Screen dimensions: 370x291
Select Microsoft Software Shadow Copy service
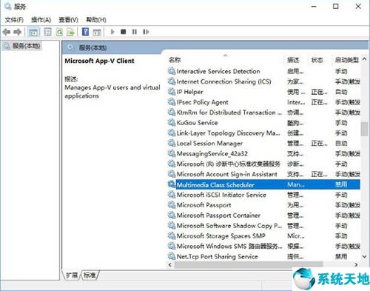pyautogui.click(x=263, y=226)
